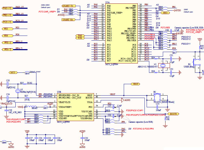
Task: Click the red 'F200/F420:VCAP1' note
Action: pos(134,110)
